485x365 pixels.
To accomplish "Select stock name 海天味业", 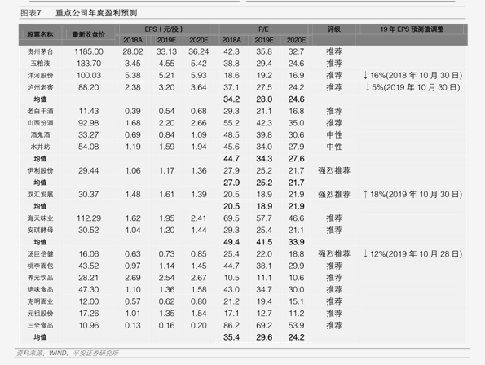I will pos(40,218).
